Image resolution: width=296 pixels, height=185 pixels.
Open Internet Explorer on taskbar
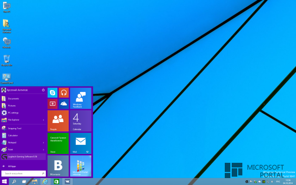45,182
